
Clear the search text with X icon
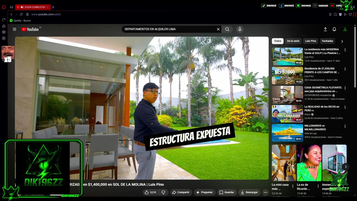218,29
